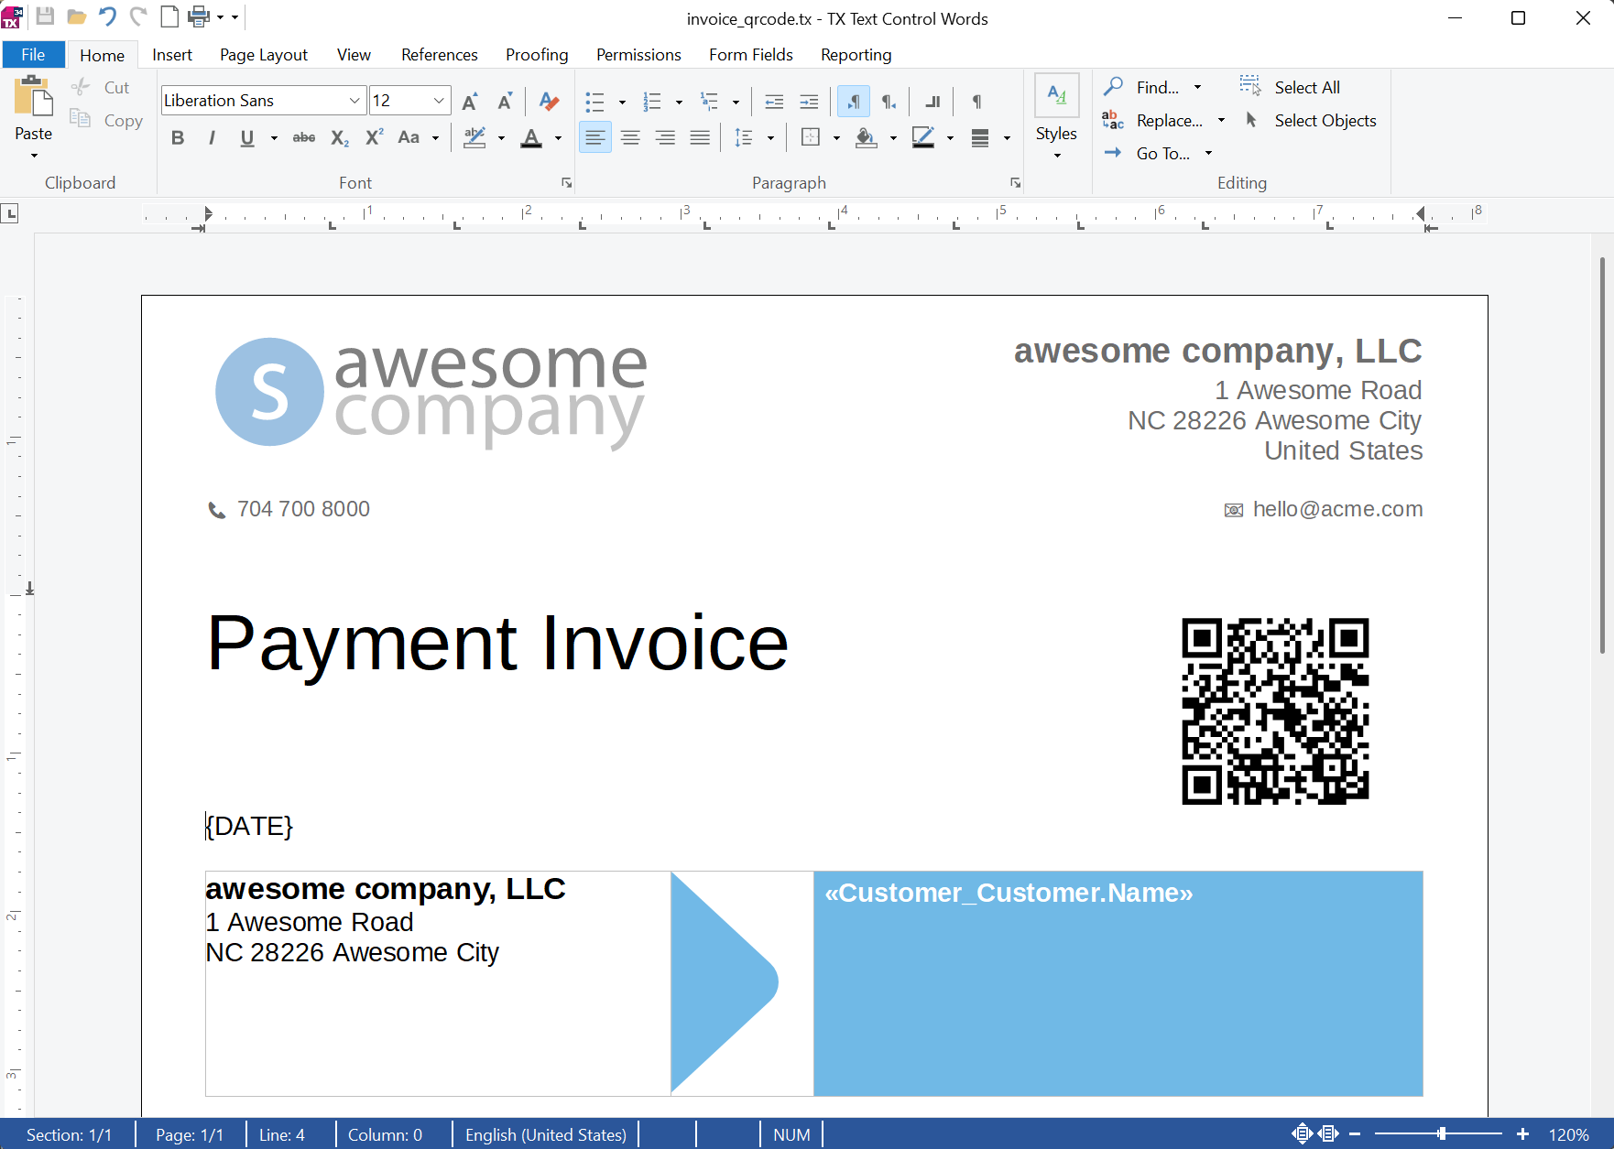Open a file with the folder icon
The height and width of the screenshot is (1149, 1614).
pos(77,16)
